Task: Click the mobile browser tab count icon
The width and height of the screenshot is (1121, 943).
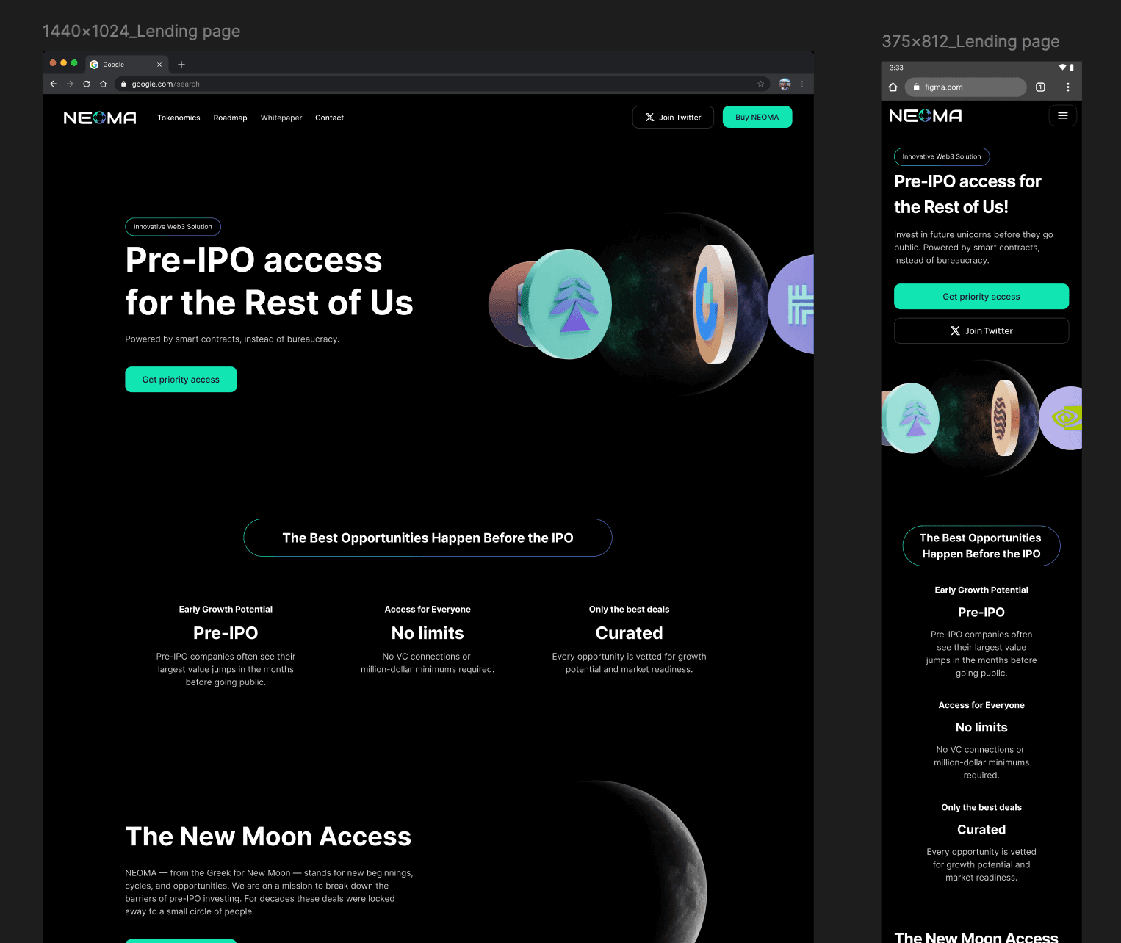Action: click(1040, 87)
